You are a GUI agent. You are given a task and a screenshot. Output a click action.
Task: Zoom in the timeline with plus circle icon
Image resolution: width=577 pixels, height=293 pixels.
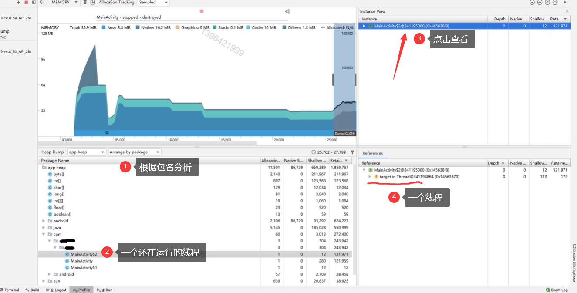(540, 2)
